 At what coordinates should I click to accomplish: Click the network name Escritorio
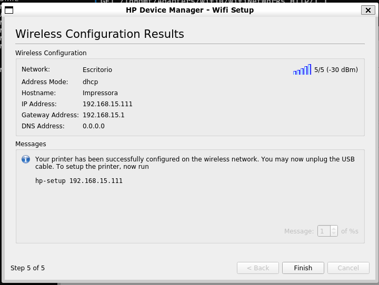click(97, 70)
